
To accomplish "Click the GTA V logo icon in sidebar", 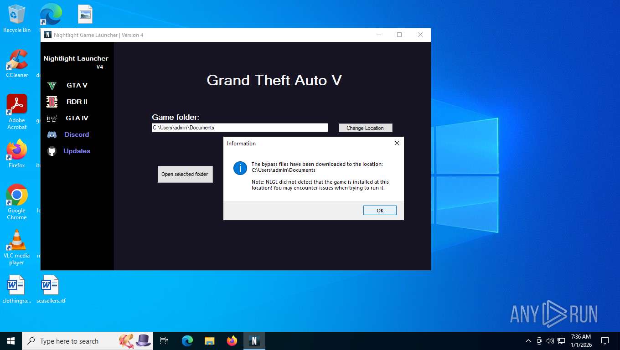I will [x=52, y=85].
